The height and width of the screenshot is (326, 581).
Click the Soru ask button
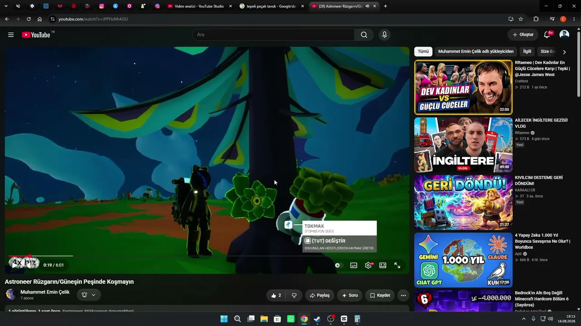pos(350,295)
